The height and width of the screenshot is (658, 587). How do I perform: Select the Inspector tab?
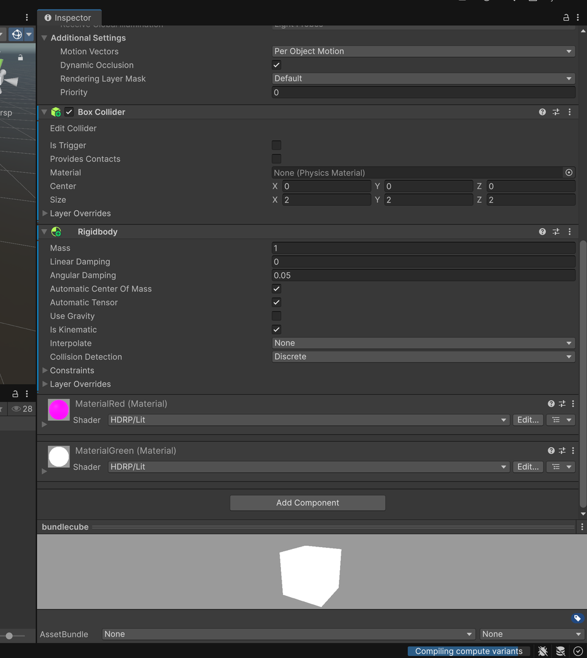(x=68, y=18)
